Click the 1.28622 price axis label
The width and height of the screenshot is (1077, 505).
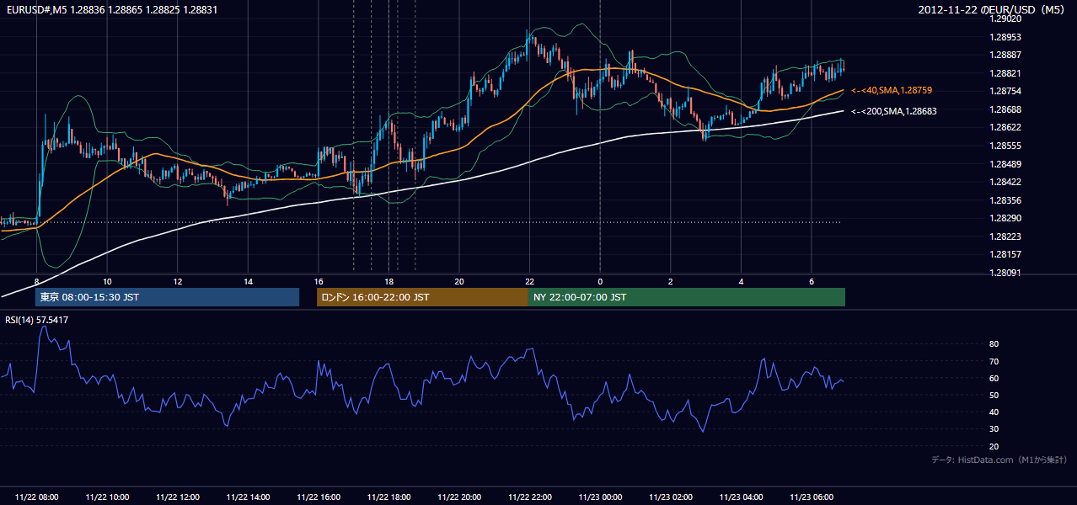coord(1005,127)
